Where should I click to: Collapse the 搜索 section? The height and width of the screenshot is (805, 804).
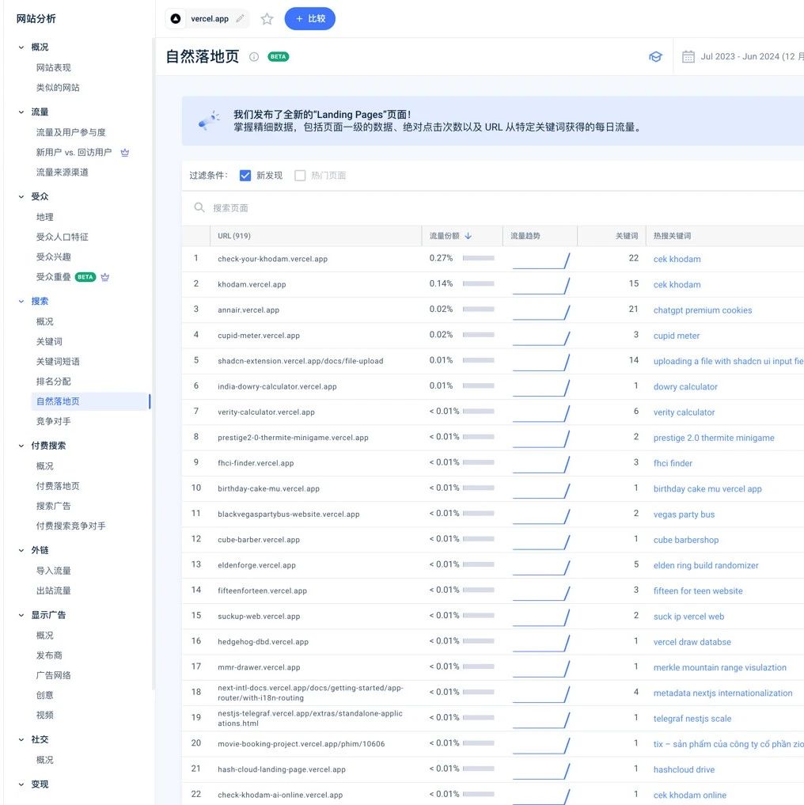[x=21, y=302]
